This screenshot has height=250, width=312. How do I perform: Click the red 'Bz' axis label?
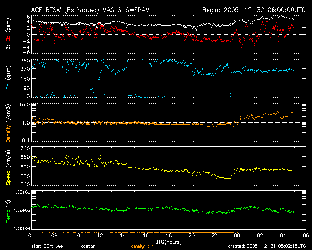8,39
